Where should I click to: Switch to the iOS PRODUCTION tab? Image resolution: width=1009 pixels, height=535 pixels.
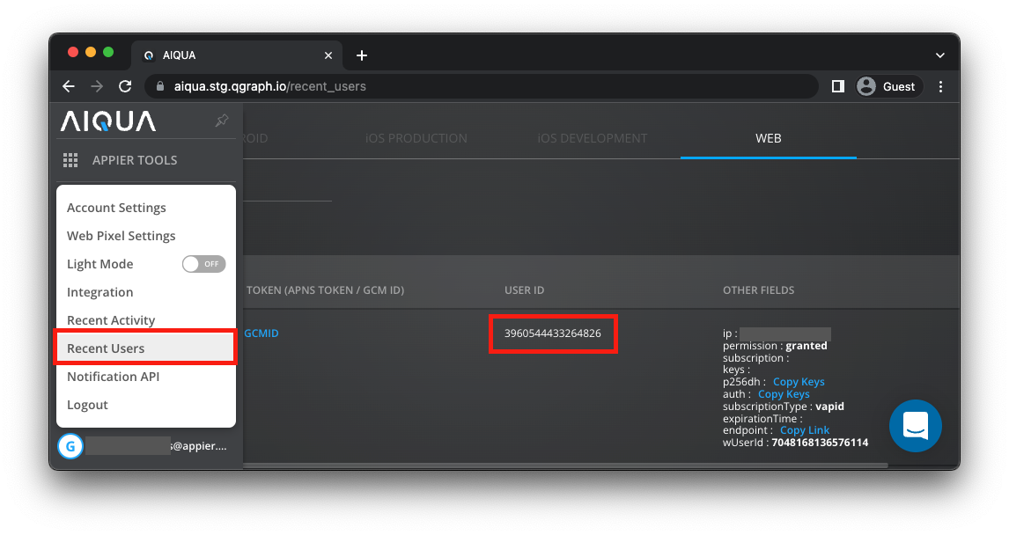pos(416,138)
